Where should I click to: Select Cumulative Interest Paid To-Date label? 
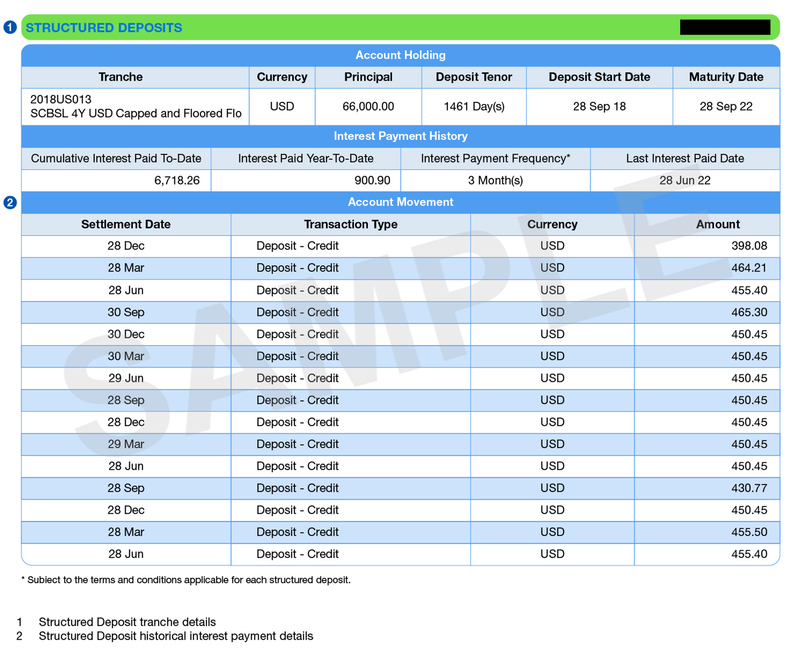tap(116, 159)
